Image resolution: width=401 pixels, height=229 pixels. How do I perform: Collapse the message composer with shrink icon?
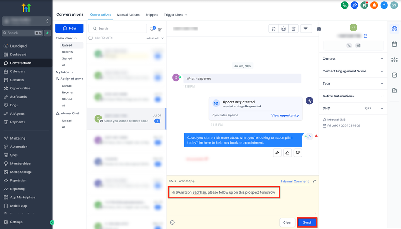[x=314, y=181]
